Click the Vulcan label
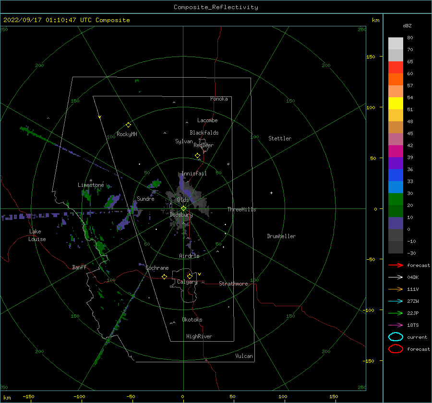 coord(244,356)
